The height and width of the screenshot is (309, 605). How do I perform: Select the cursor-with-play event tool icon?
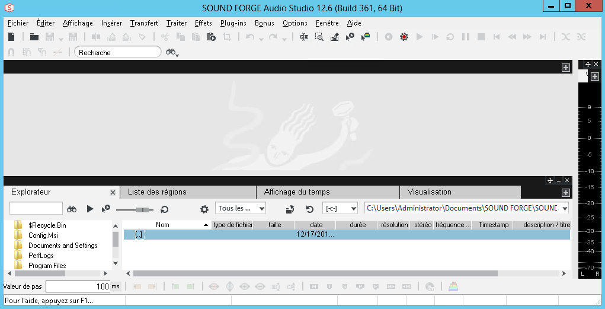350,37
